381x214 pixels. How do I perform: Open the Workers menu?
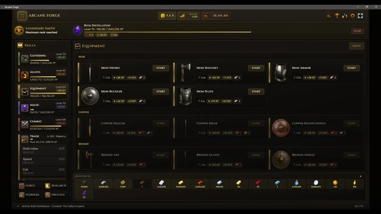[30, 195]
